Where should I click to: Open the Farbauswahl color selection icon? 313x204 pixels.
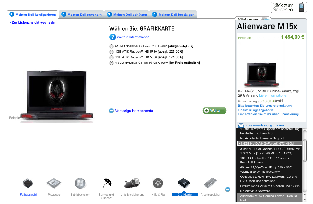point(28,183)
